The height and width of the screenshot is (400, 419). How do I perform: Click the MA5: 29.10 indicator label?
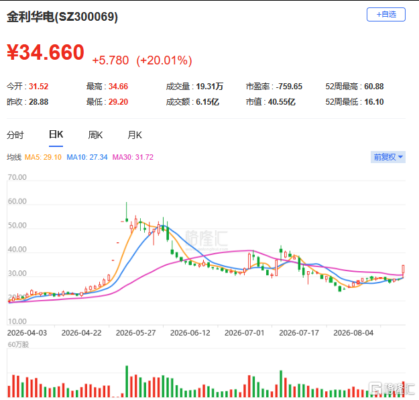pos(43,157)
